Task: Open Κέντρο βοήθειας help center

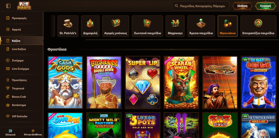Action: 33,133
